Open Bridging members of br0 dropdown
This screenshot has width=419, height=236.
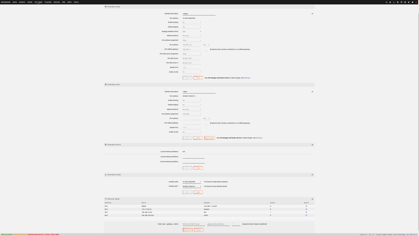pos(191,31)
